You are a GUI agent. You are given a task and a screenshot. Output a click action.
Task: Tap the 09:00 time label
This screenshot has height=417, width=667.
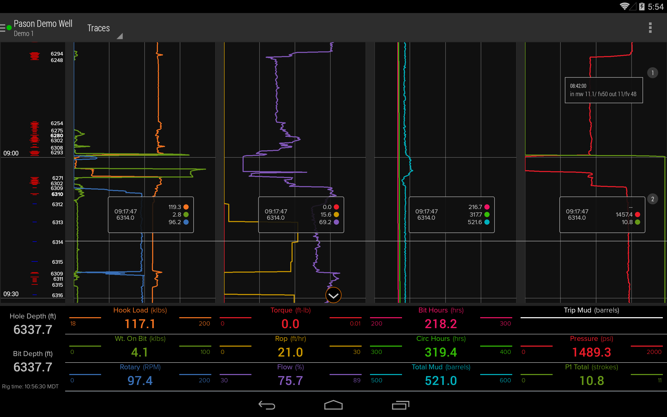11,153
